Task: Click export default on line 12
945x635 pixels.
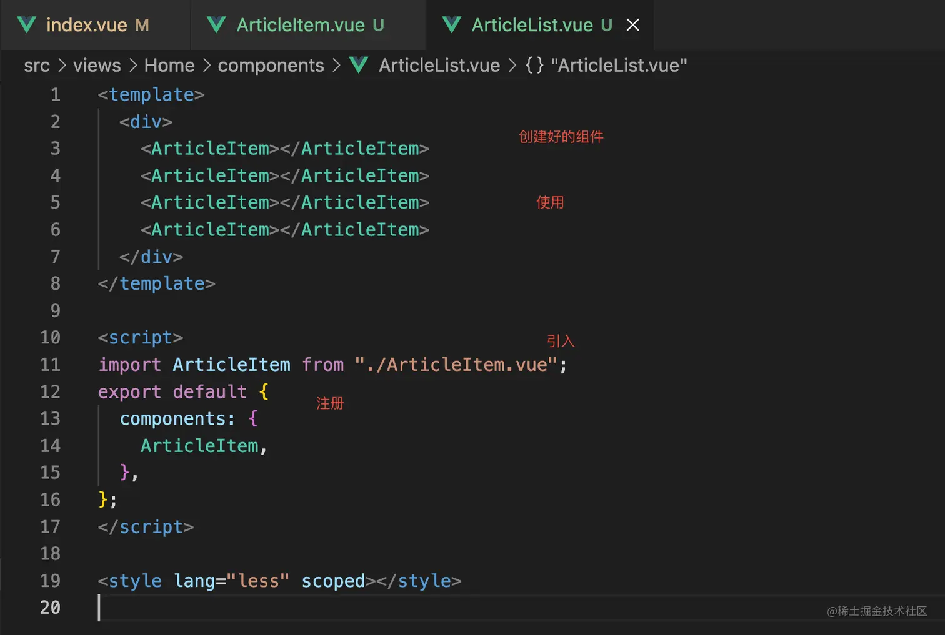Action: 172,392
